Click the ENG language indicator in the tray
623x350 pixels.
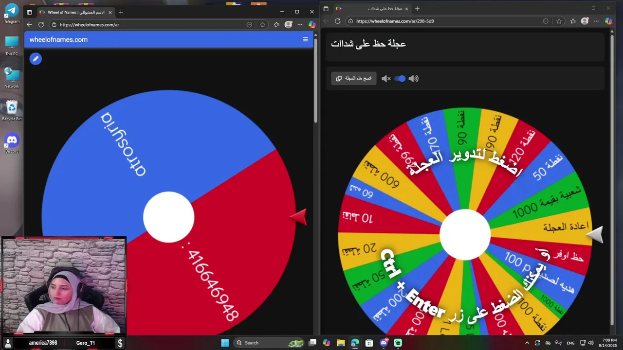point(570,343)
